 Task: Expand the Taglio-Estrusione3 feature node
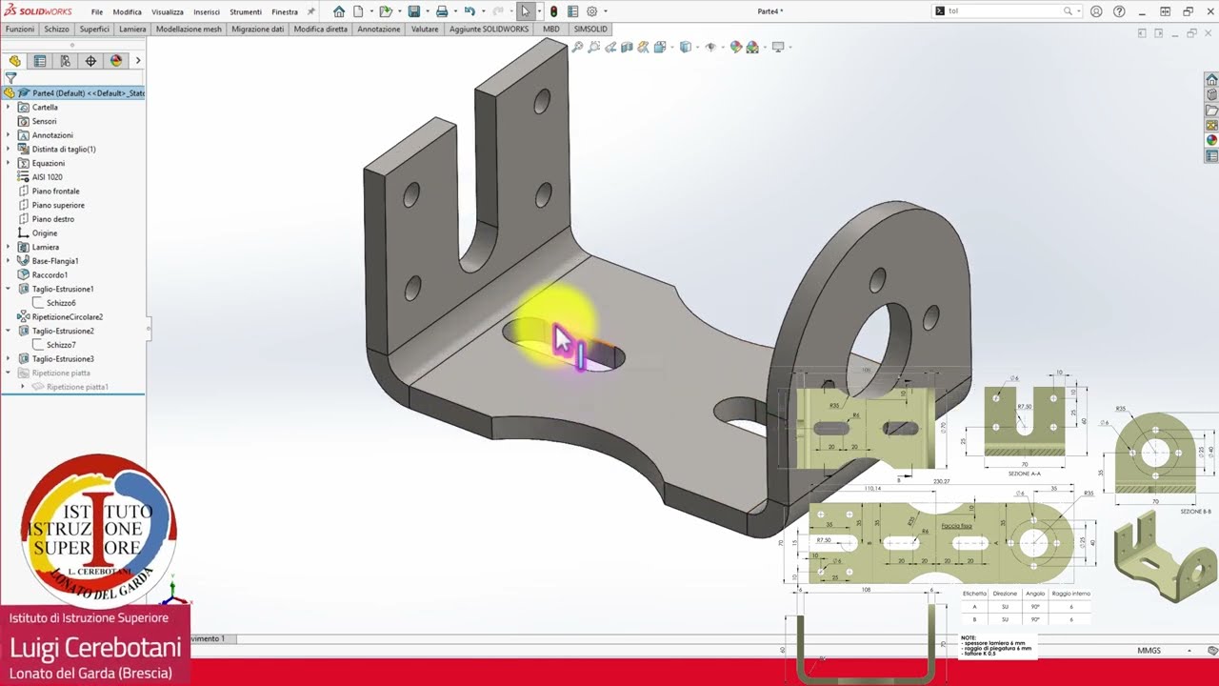click(x=9, y=359)
